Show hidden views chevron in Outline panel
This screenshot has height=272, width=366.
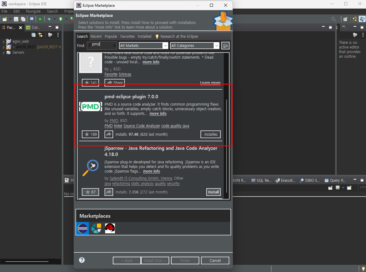344,27
